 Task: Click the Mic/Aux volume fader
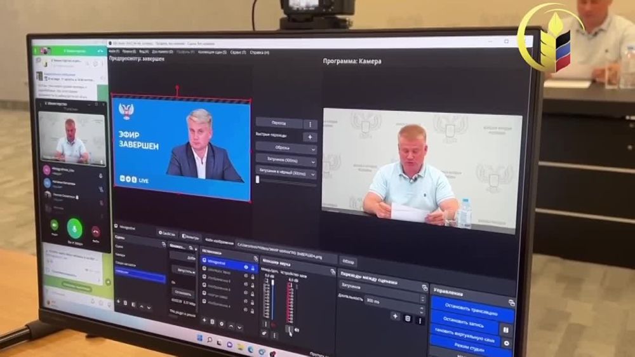(272, 283)
